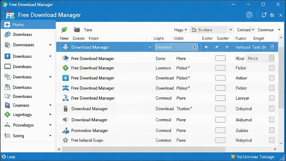
Task: Click the people icon in list
Action: click(x=65, y=88)
